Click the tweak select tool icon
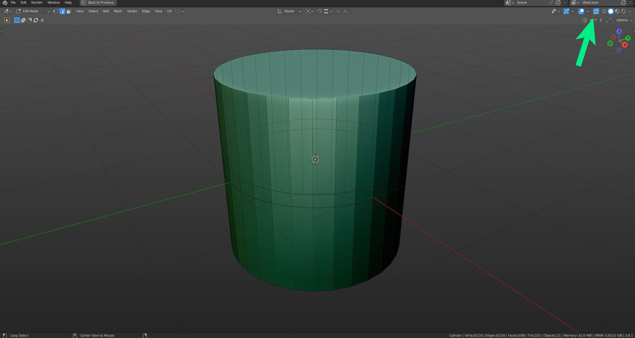635x338 pixels. coord(7,20)
